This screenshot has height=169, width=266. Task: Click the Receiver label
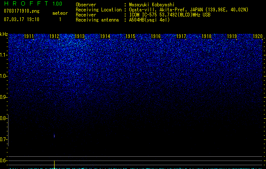point(86,15)
